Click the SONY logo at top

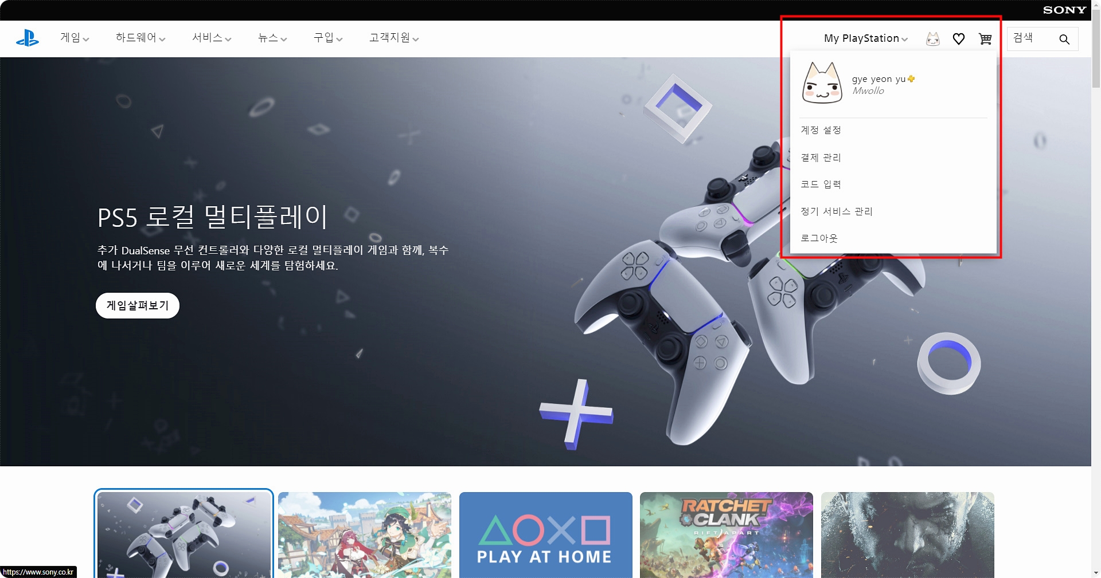[x=1064, y=10]
